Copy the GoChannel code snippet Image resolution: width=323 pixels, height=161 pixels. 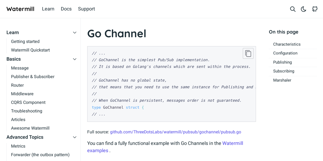(248, 53)
